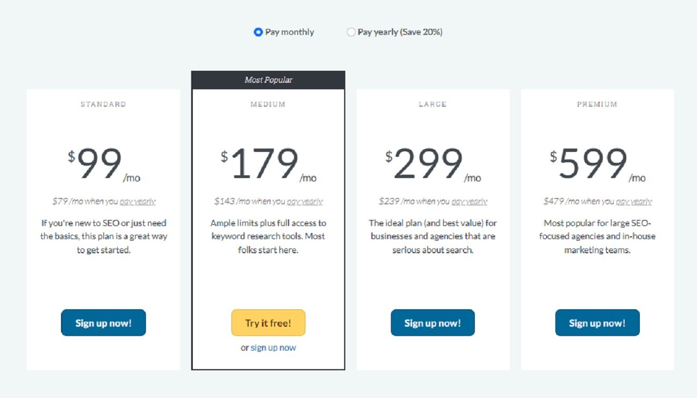Select the PREMIUM plan heading

(597, 104)
